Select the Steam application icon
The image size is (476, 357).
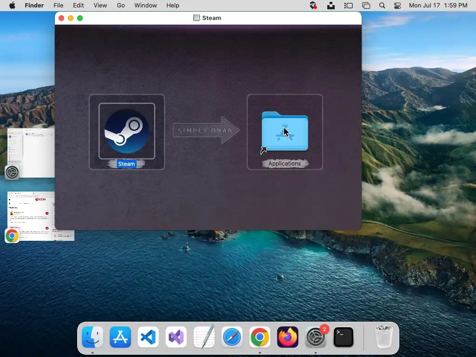pos(127,131)
